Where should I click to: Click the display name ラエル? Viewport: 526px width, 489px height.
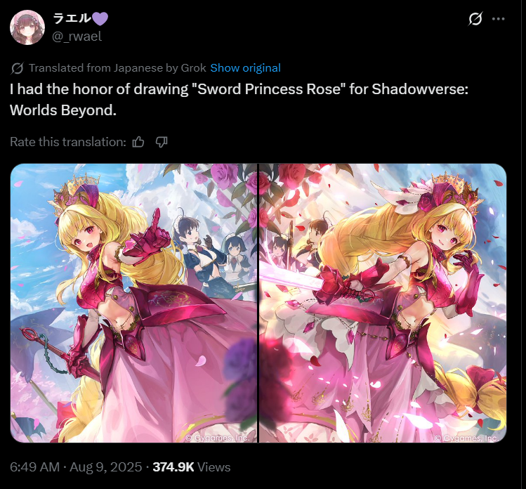point(72,18)
